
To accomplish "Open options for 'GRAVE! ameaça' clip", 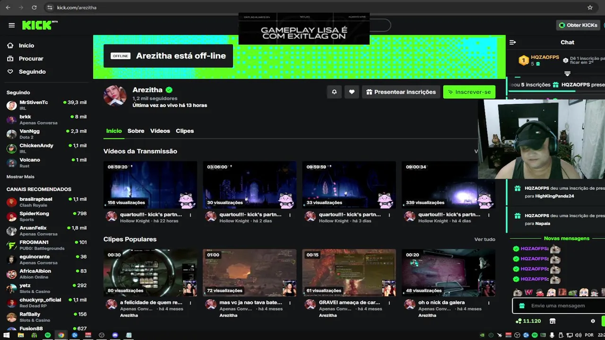I will click(389, 303).
